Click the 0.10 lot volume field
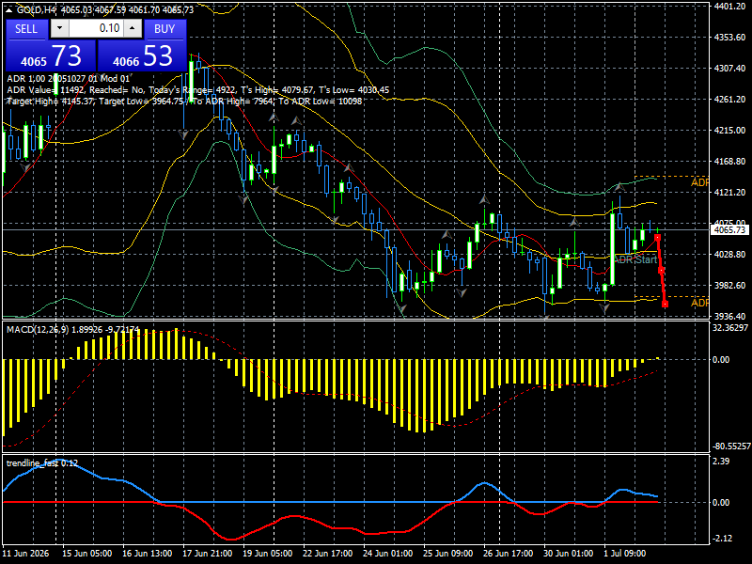The height and width of the screenshot is (564, 752). [x=96, y=28]
